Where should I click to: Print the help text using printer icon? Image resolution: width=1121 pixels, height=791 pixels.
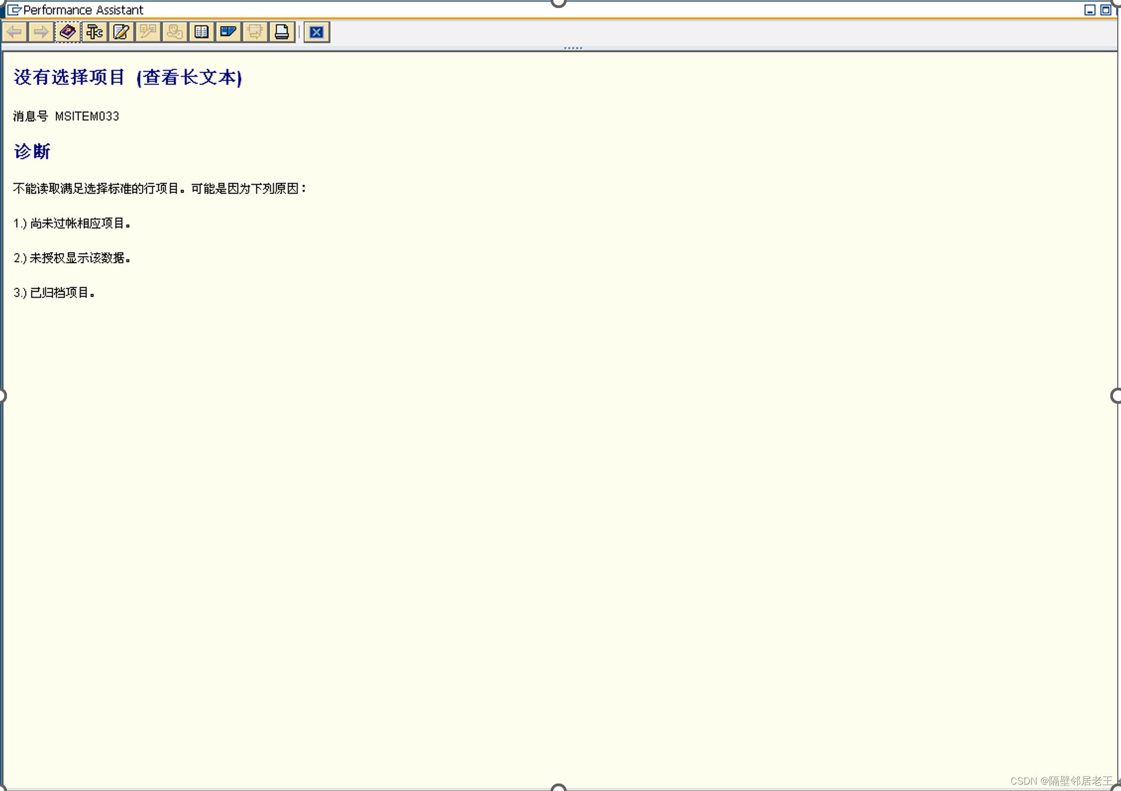281,32
